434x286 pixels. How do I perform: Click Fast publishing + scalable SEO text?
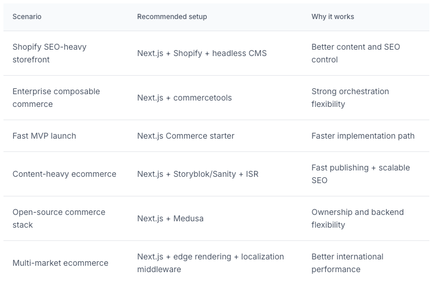(x=361, y=174)
